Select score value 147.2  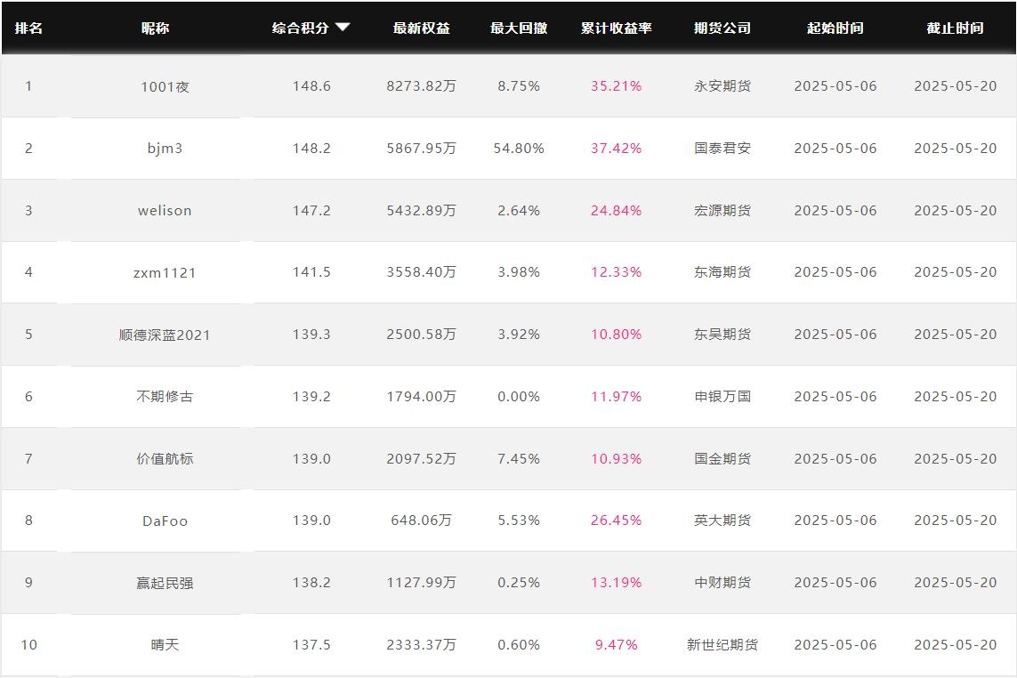[311, 211]
